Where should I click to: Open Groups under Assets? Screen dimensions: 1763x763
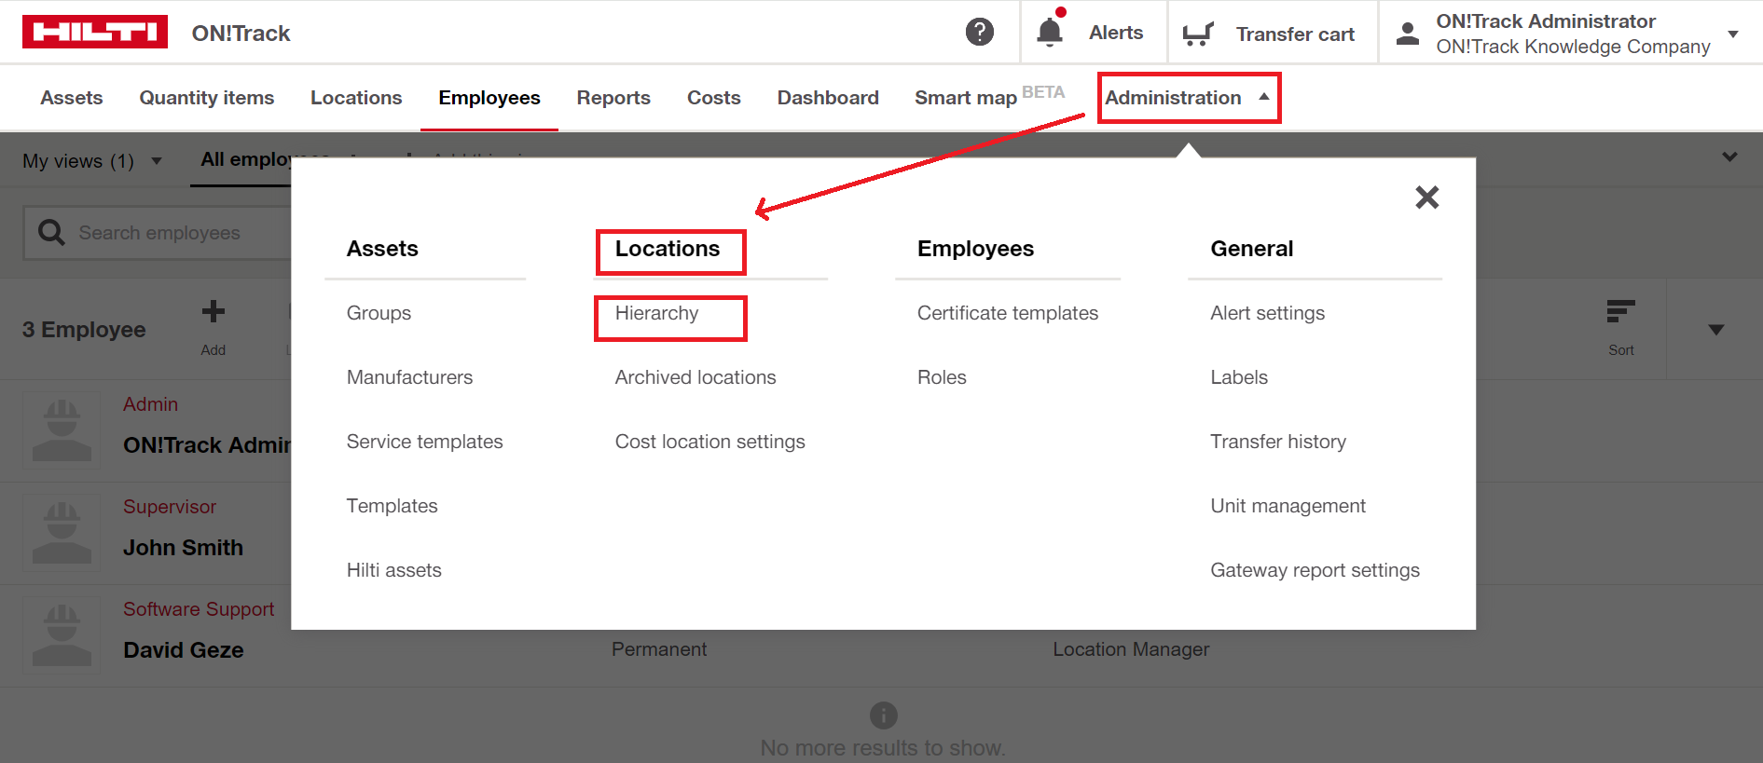(379, 313)
